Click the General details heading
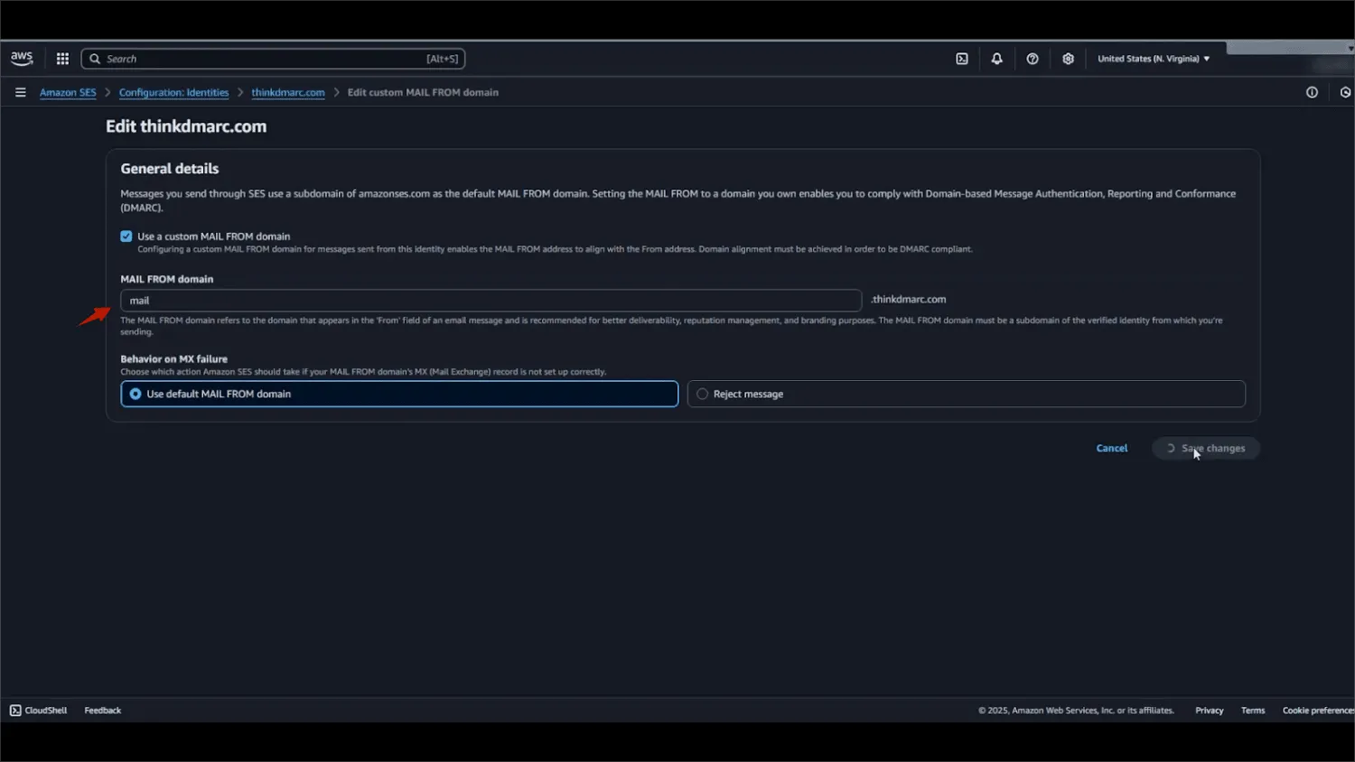The image size is (1355, 762). click(170, 169)
